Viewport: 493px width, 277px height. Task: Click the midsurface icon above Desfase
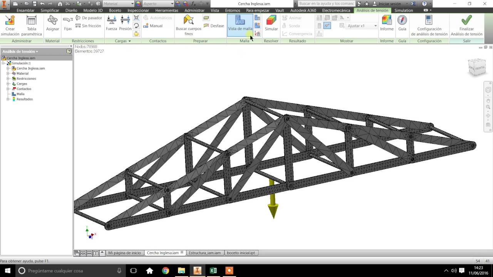click(x=206, y=18)
